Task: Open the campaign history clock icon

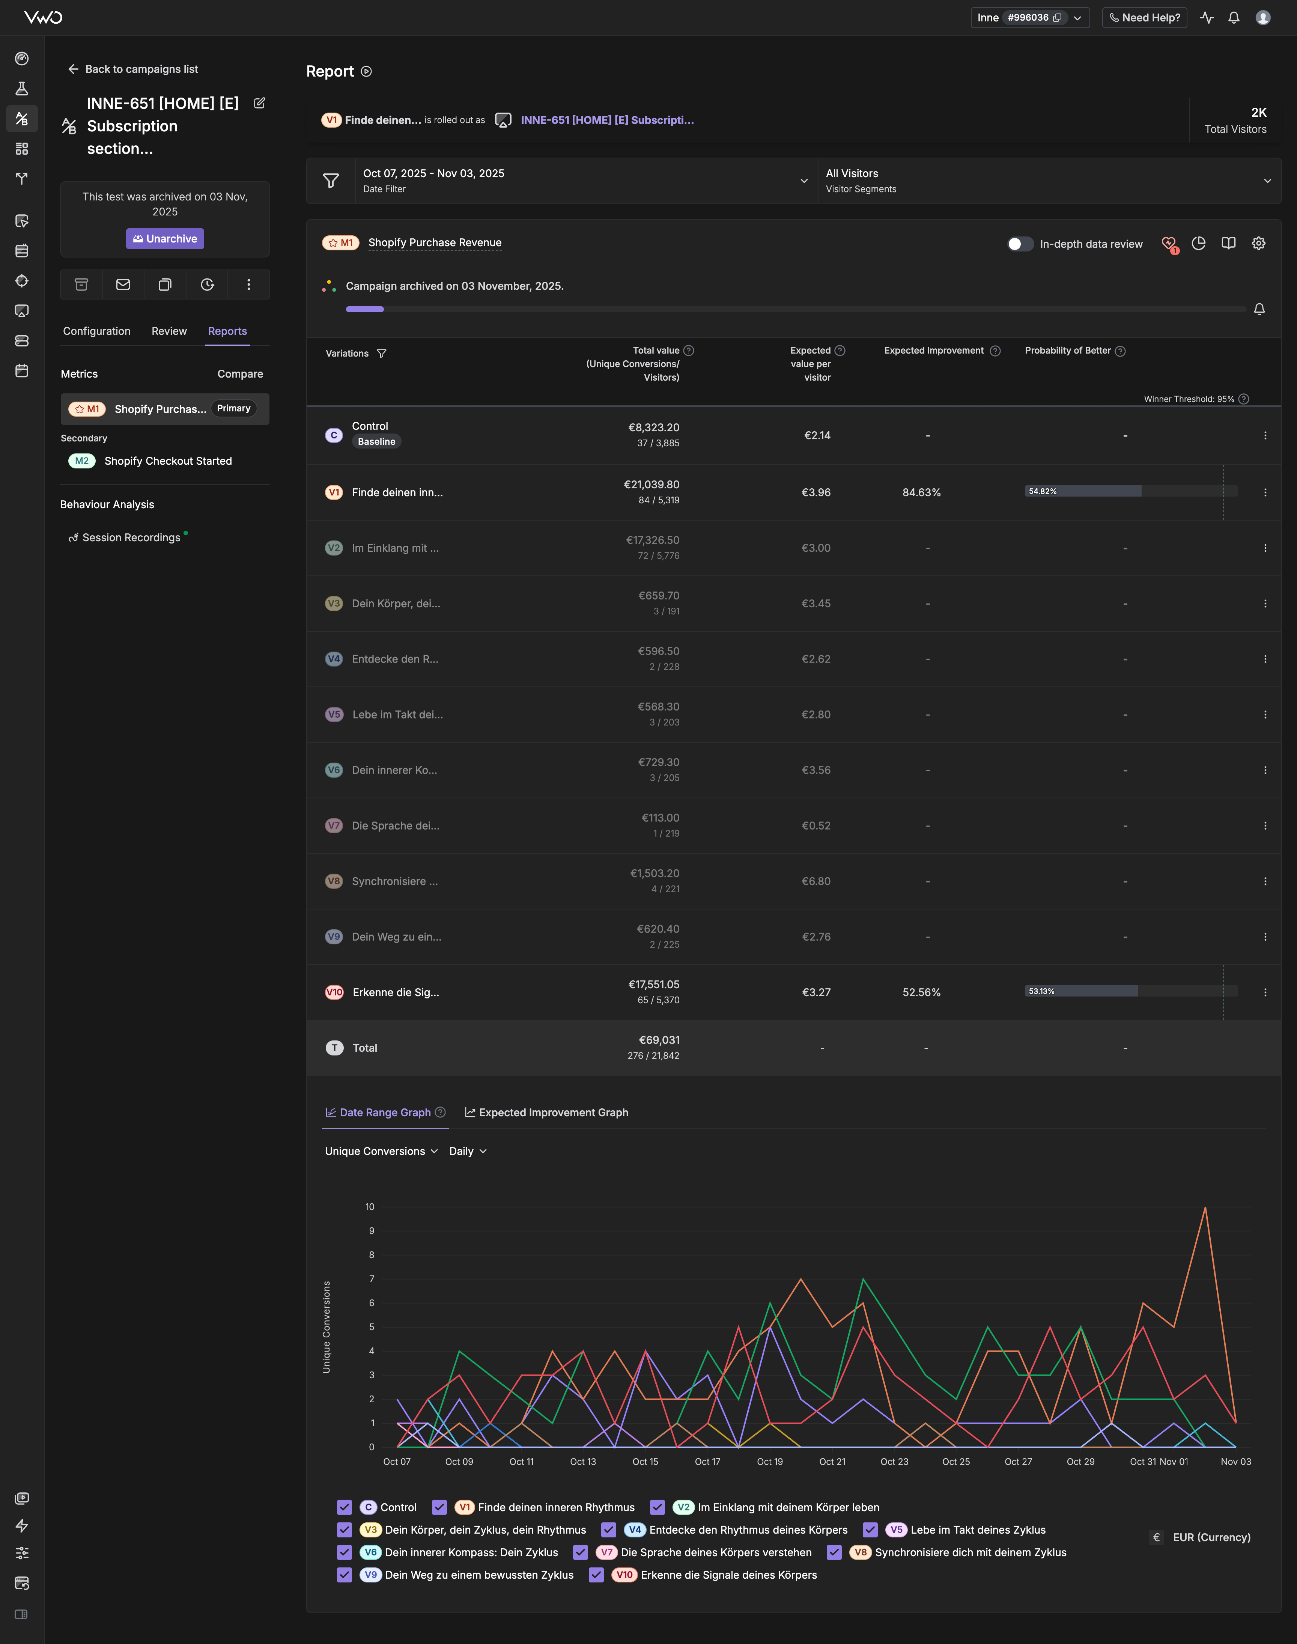Action: tap(206, 285)
